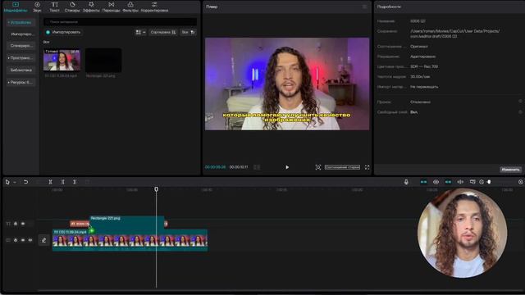Open the Медиафайлы media tab
Image resolution: width=525 pixels, height=295 pixels.
pos(16,7)
